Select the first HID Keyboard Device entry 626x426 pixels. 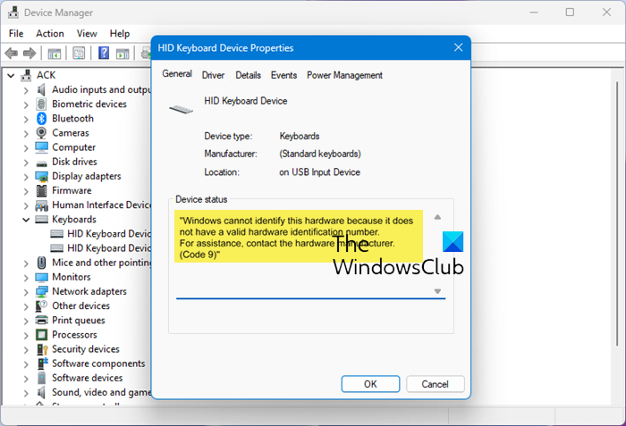pyautogui.click(x=108, y=234)
